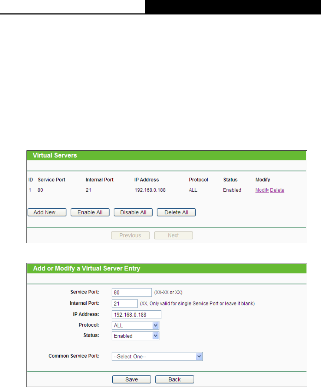Focus the Internal Port input field
Screen dimensions: 321x387
125,304
